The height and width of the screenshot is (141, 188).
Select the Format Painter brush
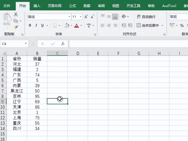16,27
